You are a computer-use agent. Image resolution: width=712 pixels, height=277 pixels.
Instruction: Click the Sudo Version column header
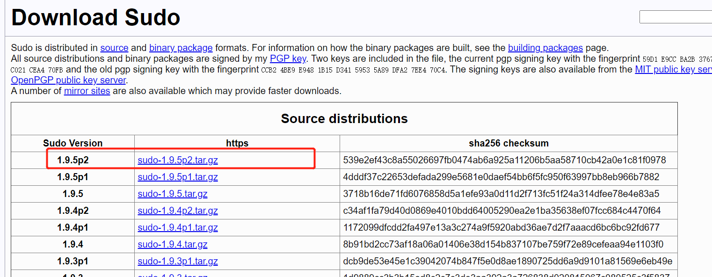tap(73, 143)
